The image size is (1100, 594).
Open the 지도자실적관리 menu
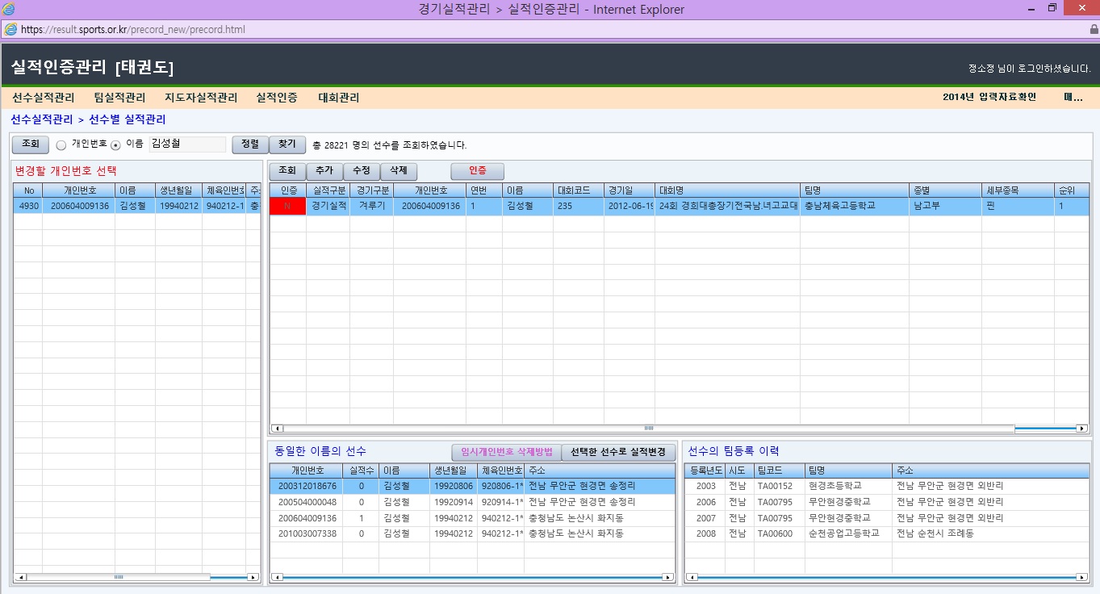[x=201, y=98]
